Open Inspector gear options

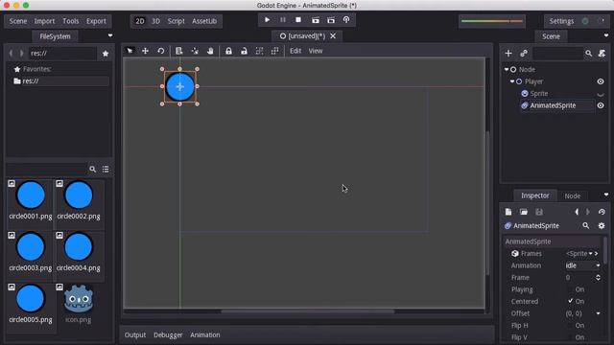602,226
